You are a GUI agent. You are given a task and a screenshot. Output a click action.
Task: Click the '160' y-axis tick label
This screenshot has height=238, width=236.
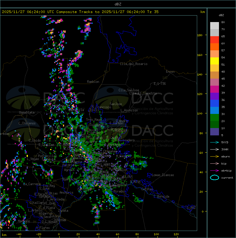(x=200, y=55)
